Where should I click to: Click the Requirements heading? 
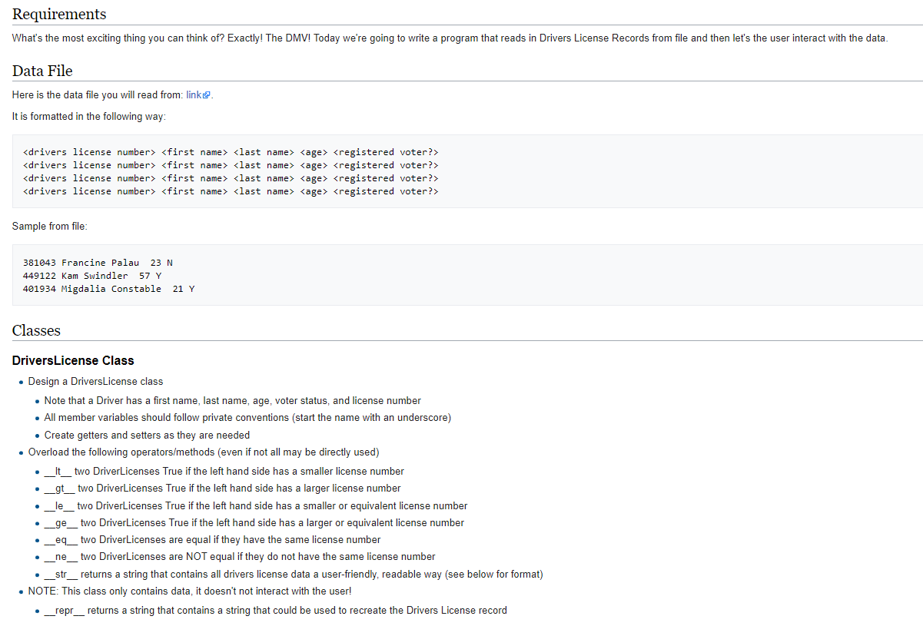pyautogui.click(x=59, y=14)
